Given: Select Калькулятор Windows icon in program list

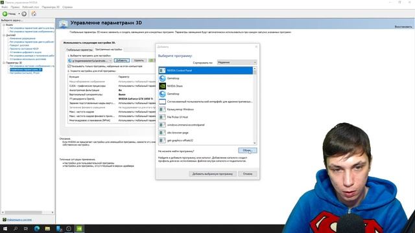Looking at the screenshot, I should (162, 109).
